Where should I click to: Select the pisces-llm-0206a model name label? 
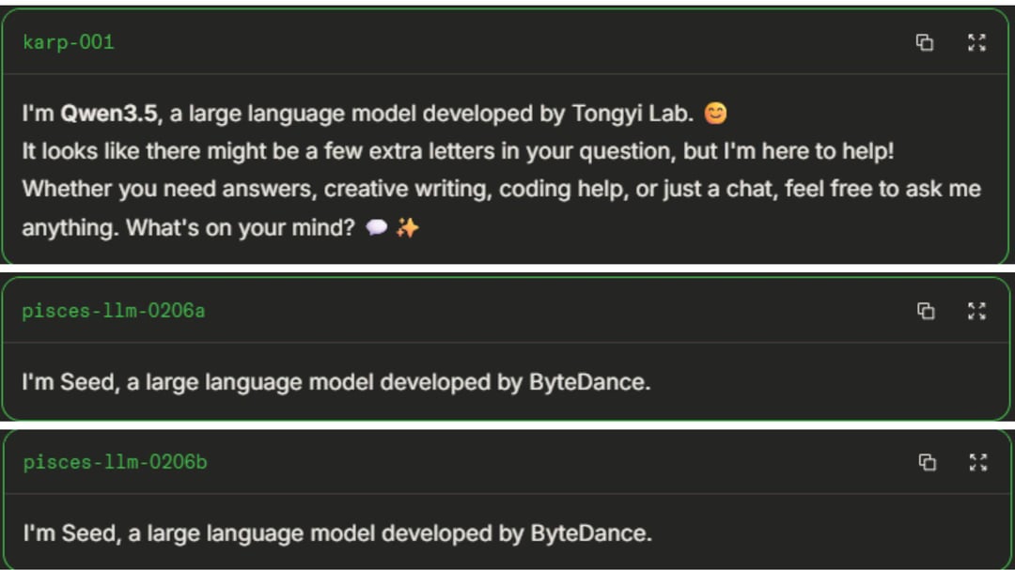(x=113, y=311)
